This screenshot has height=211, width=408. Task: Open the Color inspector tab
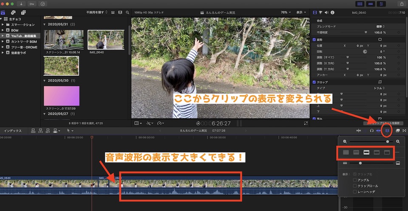[321, 12]
